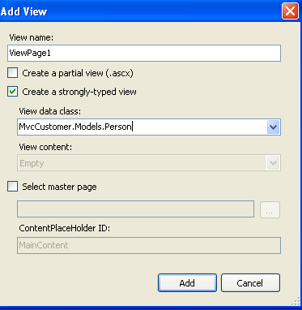The width and height of the screenshot is (302, 310).
Task: Select the Empty value in View content combo
Action: pos(142,163)
